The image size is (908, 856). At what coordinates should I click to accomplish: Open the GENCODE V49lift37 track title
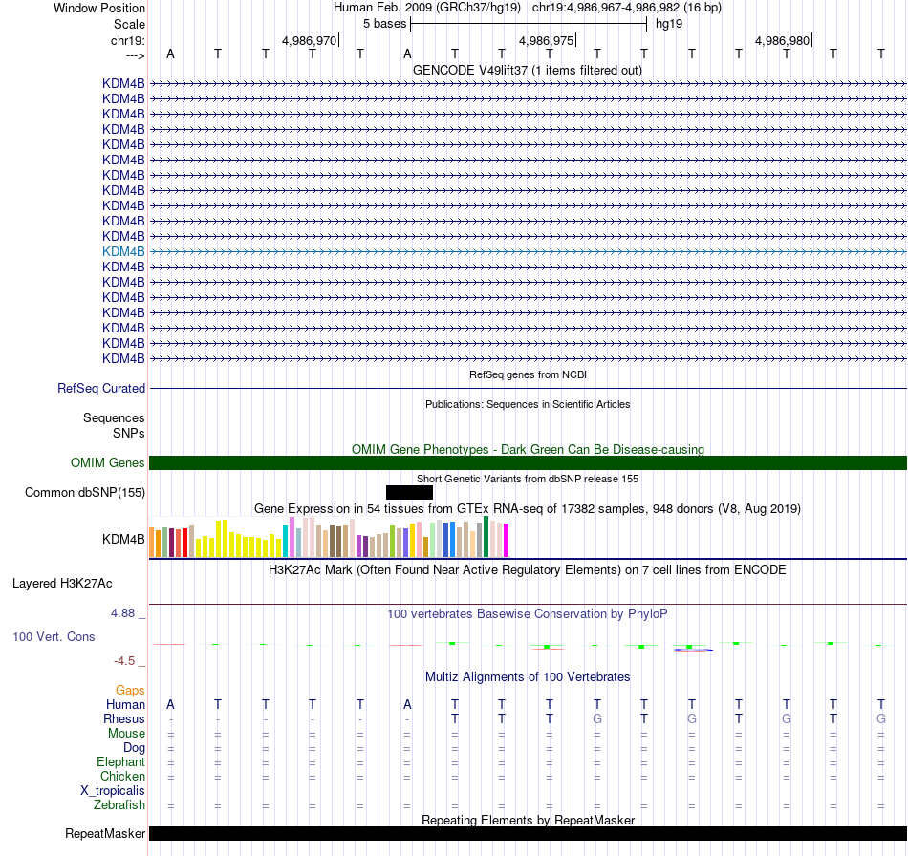(527, 71)
